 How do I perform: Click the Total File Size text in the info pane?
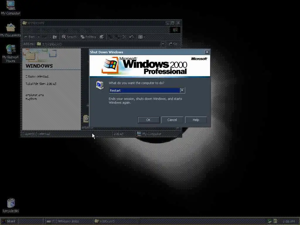click(x=41, y=84)
